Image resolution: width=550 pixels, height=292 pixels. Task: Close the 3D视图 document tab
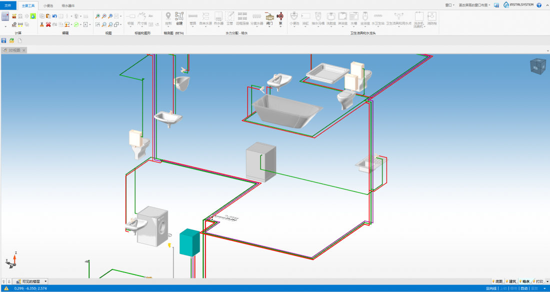point(23,50)
